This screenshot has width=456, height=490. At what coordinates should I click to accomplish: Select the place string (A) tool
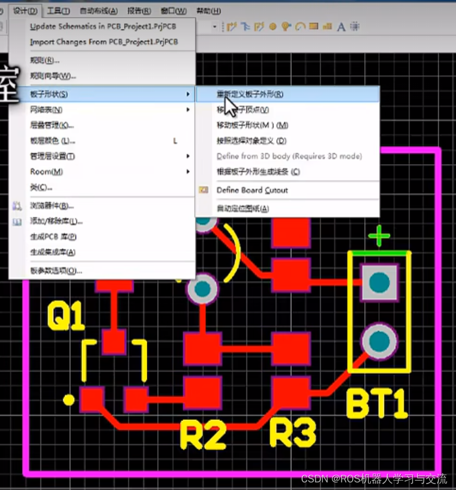pos(341,26)
